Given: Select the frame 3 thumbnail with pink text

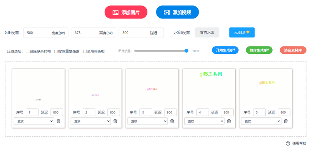Looking at the screenshot, I should coord(152,88).
